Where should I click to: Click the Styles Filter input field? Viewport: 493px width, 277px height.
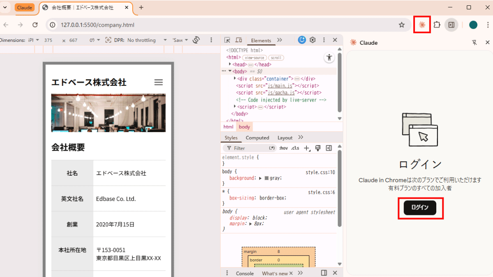tap(249, 148)
